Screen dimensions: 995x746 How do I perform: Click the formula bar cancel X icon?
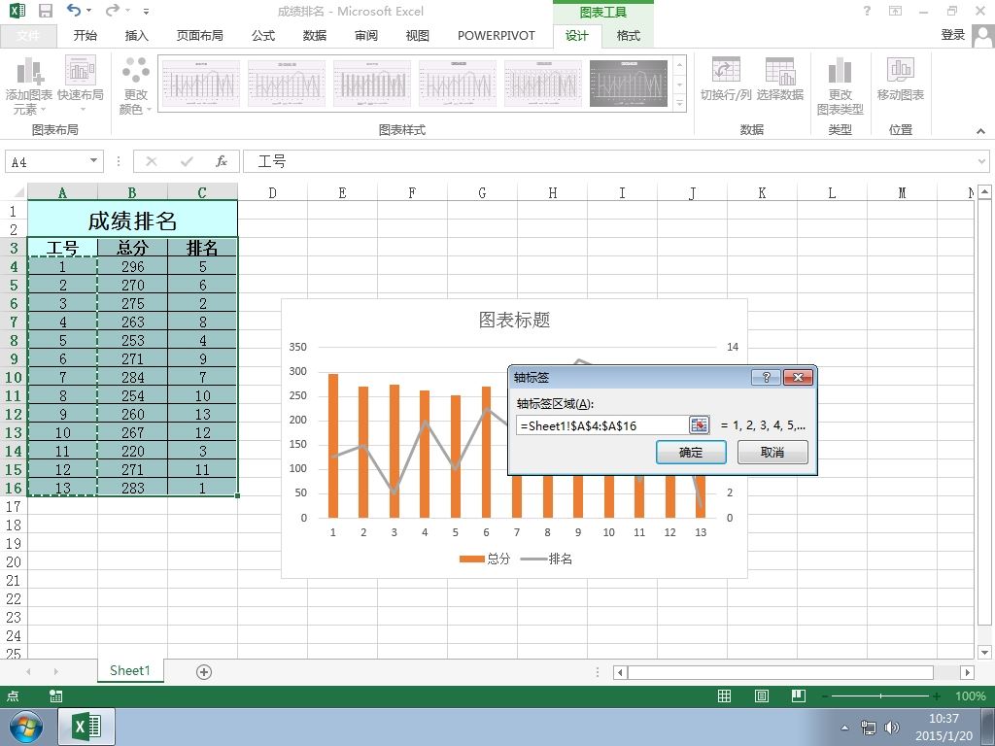tap(151, 162)
